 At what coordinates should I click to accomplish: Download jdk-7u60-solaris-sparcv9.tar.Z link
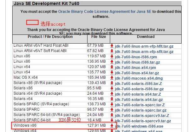(x=142, y=116)
